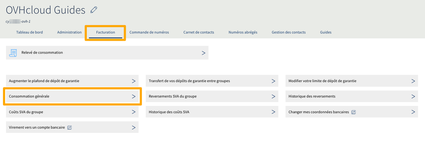This screenshot has width=425, height=141.
Task: Open the Gestion des contacts tab
Action: (288, 32)
